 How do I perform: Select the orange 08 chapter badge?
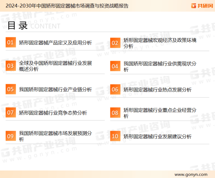pyautogui.click(x=115, y=113)
